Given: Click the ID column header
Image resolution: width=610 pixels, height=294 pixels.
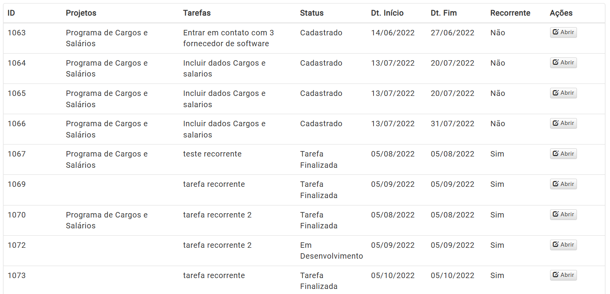Looking at the screenshot, I should (x=11, y=13).
